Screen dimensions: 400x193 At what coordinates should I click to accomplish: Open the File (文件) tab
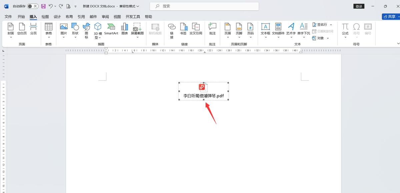tap(8, 17)
